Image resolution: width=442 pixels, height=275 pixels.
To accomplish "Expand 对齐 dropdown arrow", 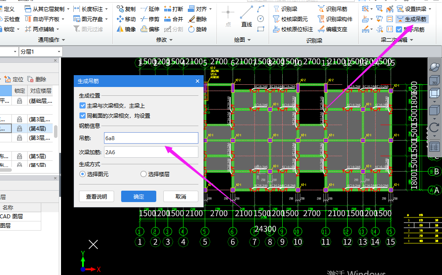I will coord(211,9).
